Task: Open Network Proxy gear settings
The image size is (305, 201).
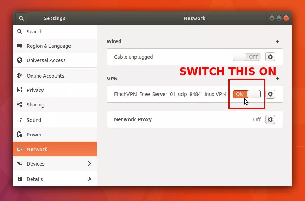Action: 270,119
